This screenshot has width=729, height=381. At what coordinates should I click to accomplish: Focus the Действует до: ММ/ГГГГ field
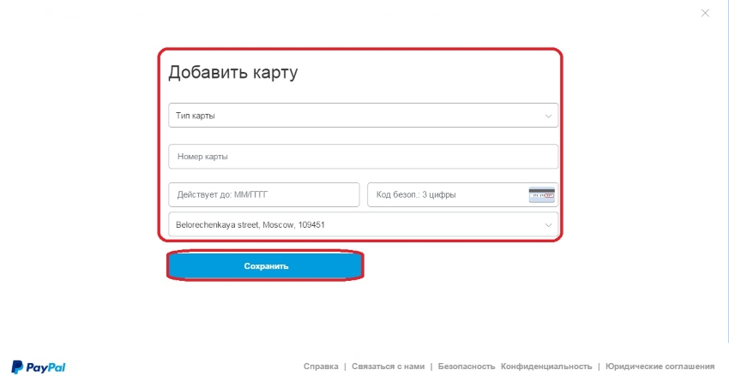pos(264,194)
